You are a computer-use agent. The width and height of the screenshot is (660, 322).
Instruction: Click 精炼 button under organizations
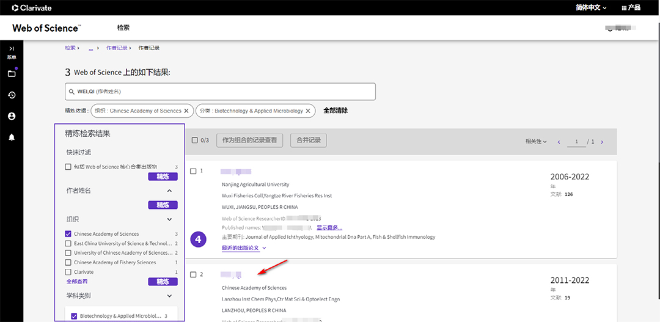(x=163, y=282)
